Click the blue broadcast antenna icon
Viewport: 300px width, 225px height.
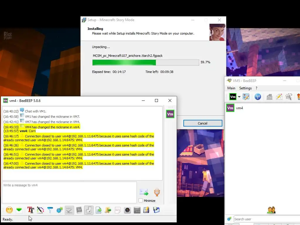(258, 97)
